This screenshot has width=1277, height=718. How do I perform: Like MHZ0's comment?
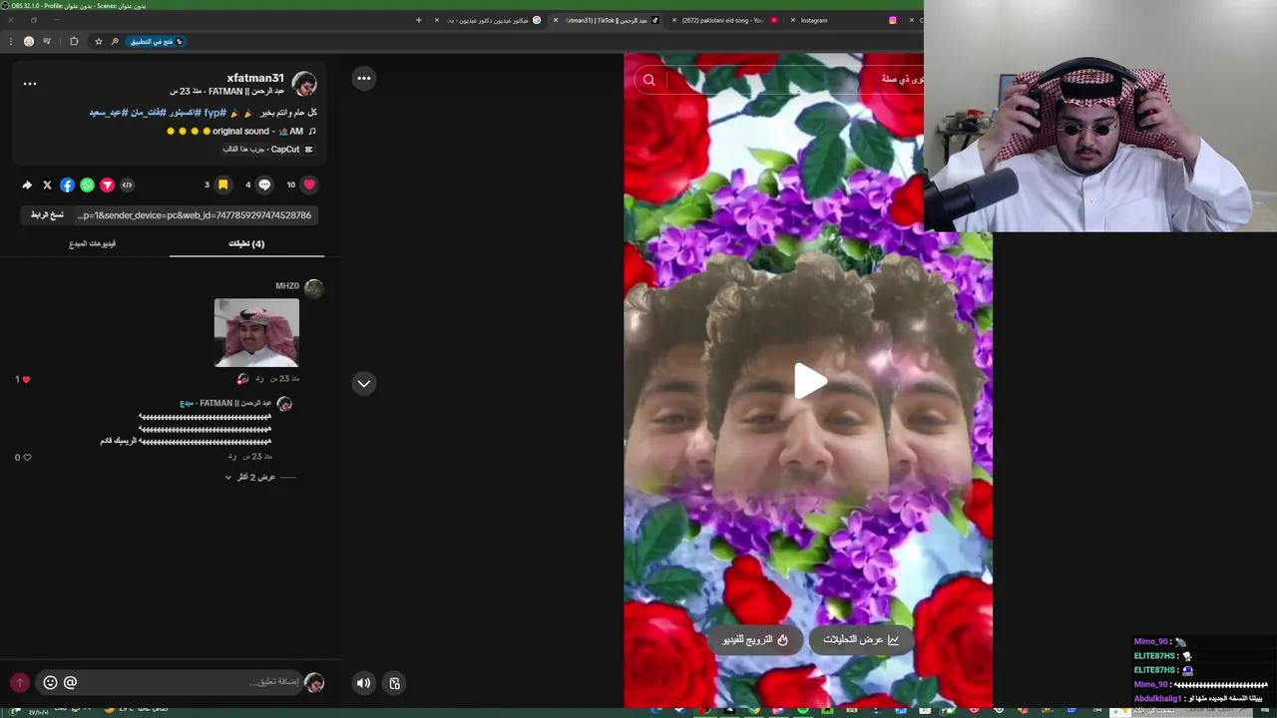coord(26,379)
